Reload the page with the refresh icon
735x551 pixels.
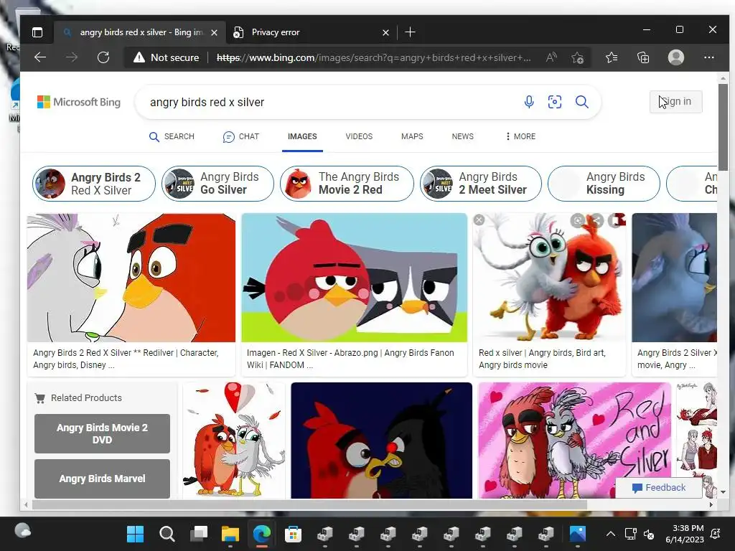(103, 57)
